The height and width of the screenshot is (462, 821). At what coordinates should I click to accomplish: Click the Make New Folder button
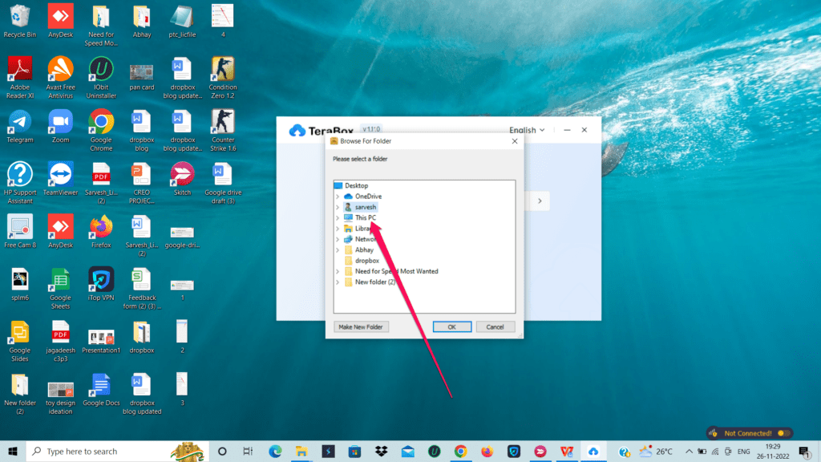[x=361, y=326]
